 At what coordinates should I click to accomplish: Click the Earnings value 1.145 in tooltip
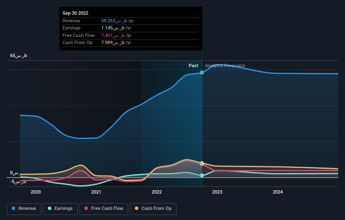pos(113,28)
